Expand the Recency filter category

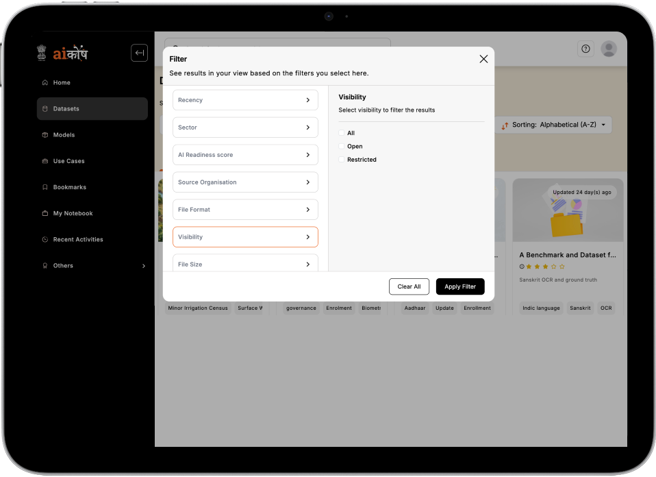pyautogui.click(x=245, y=100)
